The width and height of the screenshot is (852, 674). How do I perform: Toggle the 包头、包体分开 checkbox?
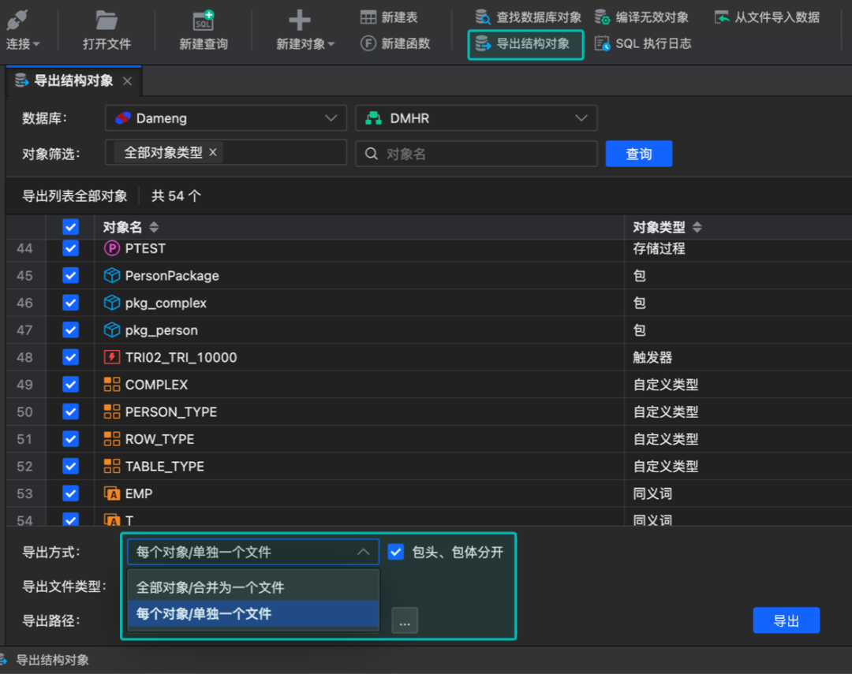point(395,553)
